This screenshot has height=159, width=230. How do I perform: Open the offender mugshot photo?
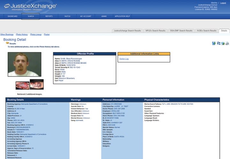[25, 64]
